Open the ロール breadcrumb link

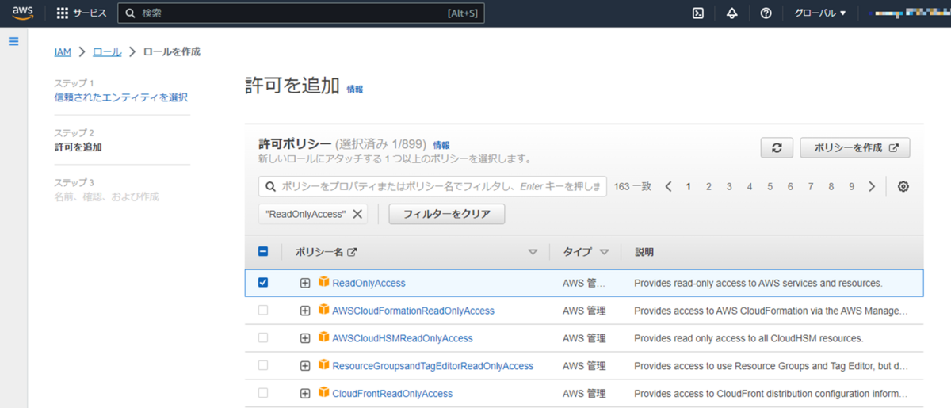[107, 51]
